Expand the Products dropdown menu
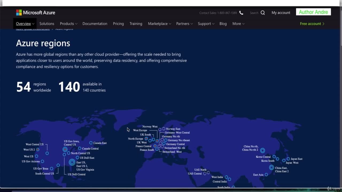 [69, 24]
